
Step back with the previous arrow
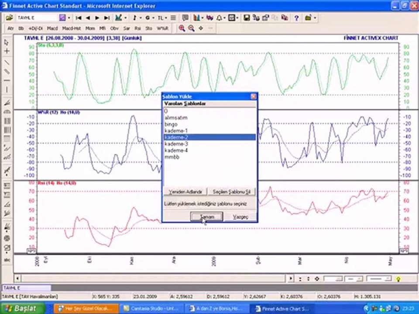pyautogui.click(x=88, y=18)
